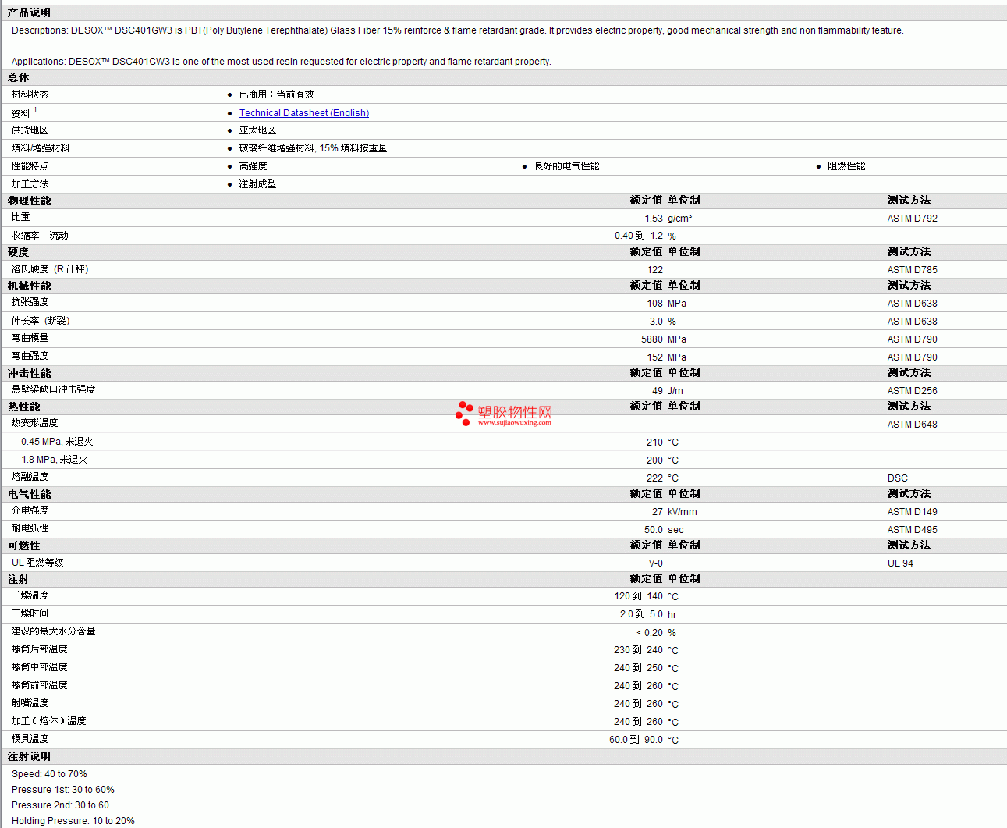Click the 射嘴温度 row label

pos(30,703)
